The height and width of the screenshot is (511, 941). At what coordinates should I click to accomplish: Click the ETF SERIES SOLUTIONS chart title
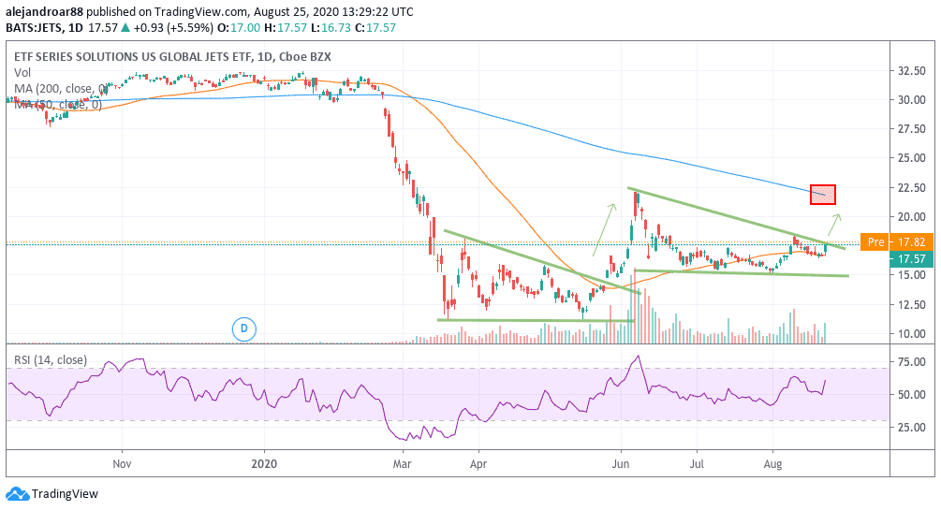[x=173, y=57]
